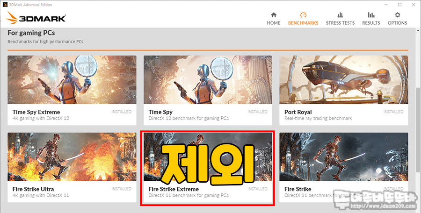Open the Time Spy Extreme thumbnail

[72, 80]
